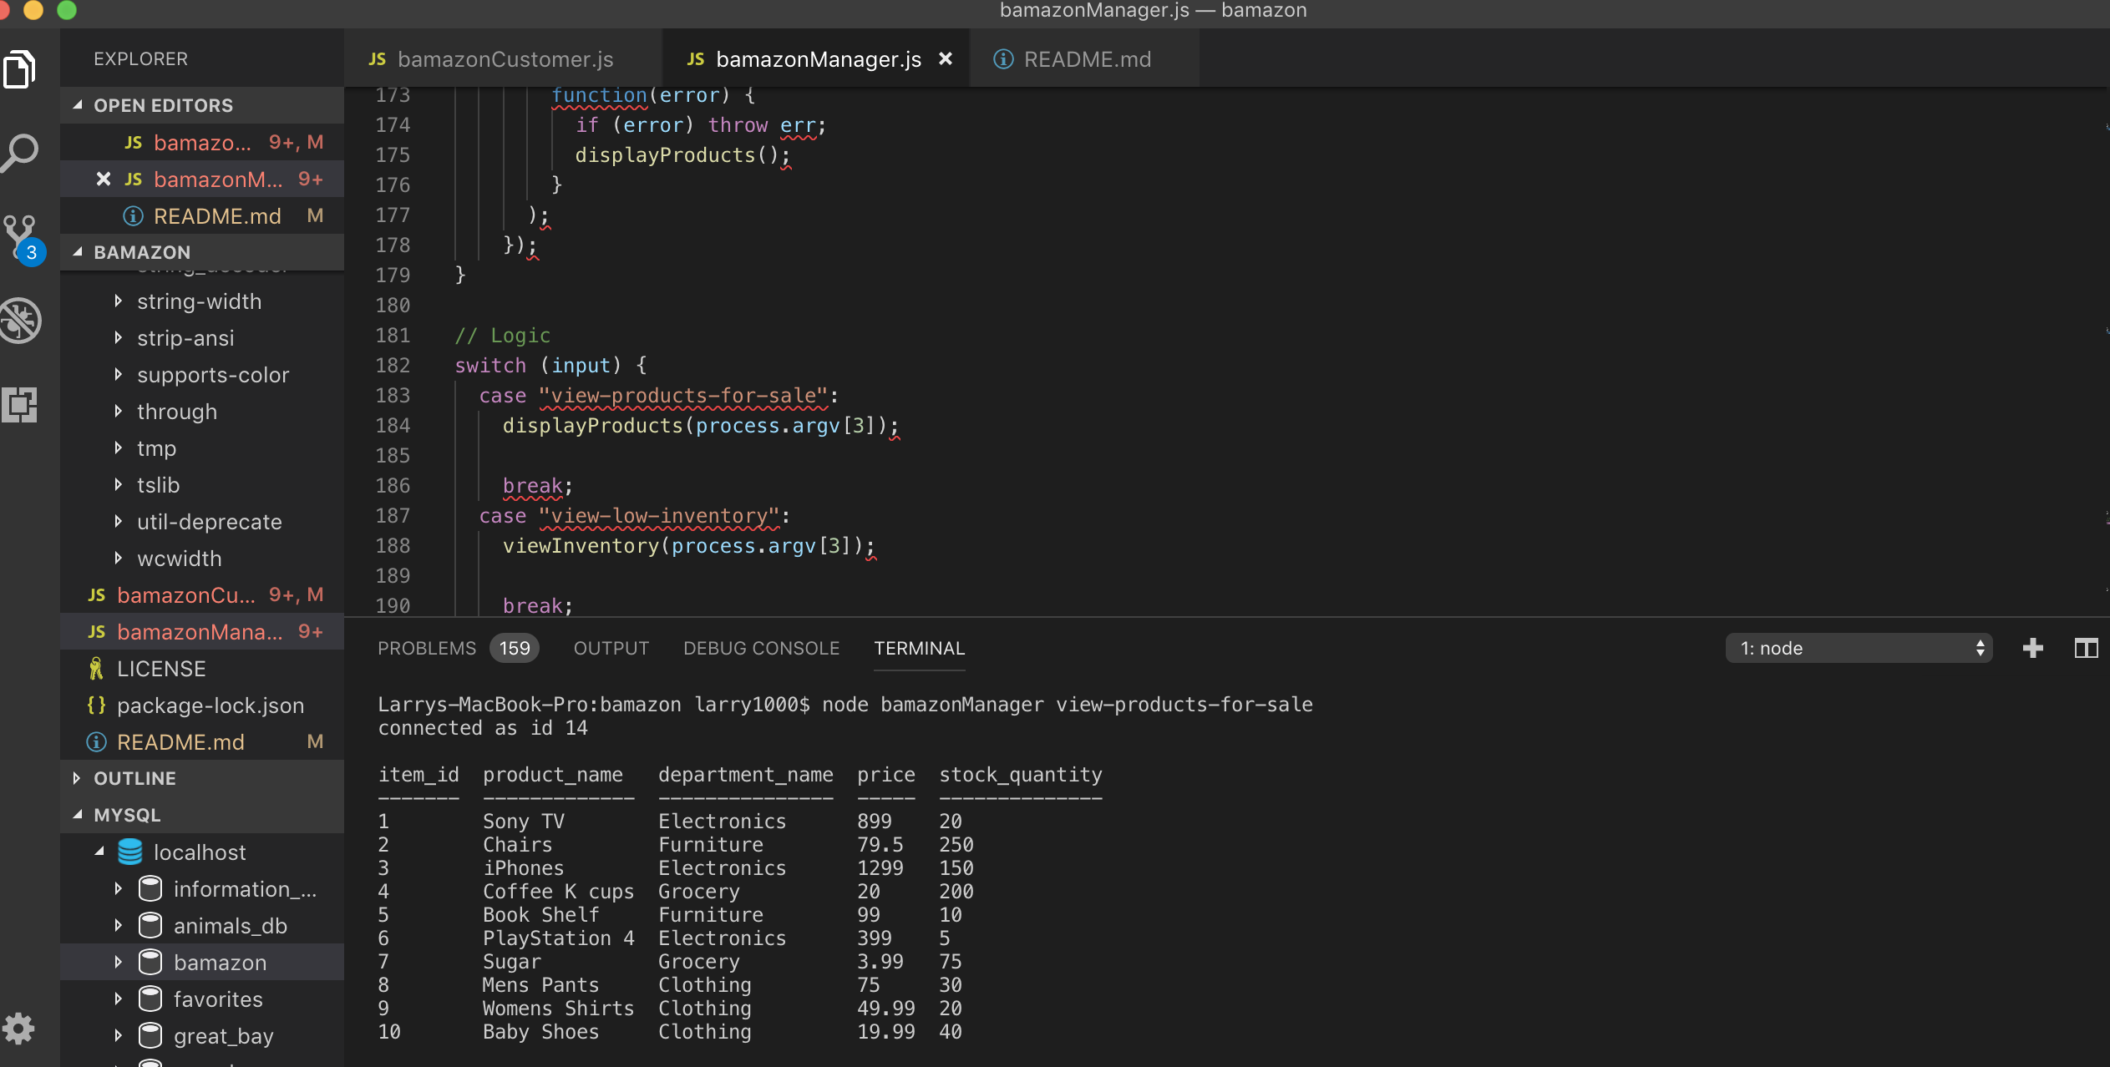Click the Manage gear icon
The image size is (2110, 1067).
tap(18, 1029)
